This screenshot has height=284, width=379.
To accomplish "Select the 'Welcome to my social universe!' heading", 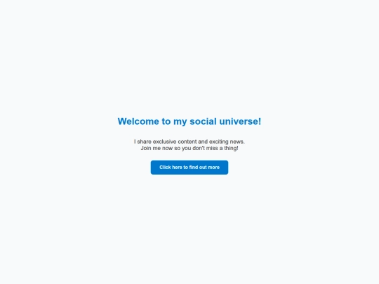I will [189, 121].
